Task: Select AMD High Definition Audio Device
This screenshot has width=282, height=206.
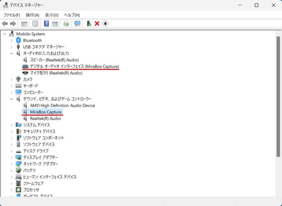Action: [62, 105]
